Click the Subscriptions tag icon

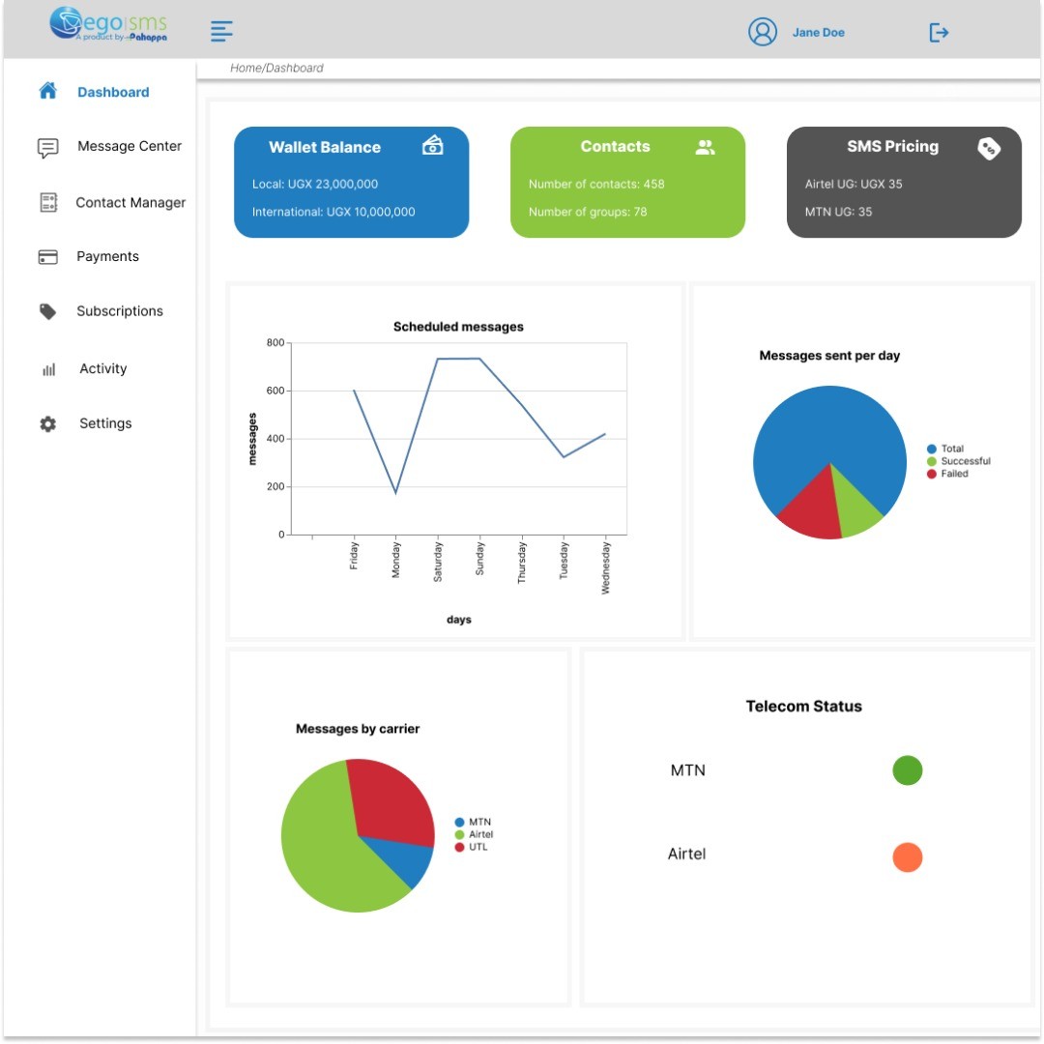point(47,311)
